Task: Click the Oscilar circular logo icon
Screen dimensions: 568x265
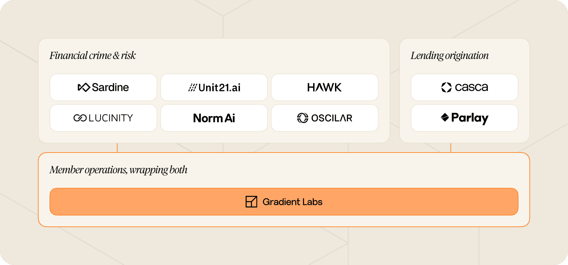Action: (303, 118)
